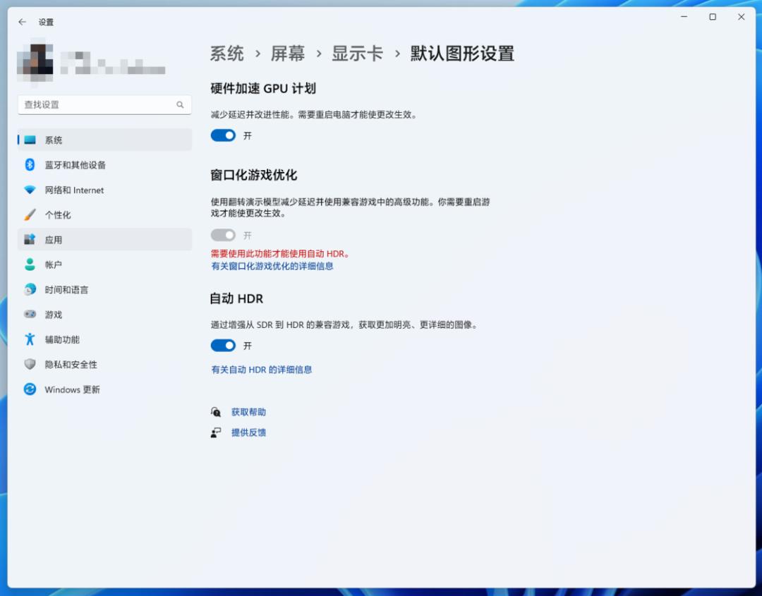Screen dimensions: 762x596
Task: Click the Windows 更新 sync icon
Action: [x=30, y=389]
